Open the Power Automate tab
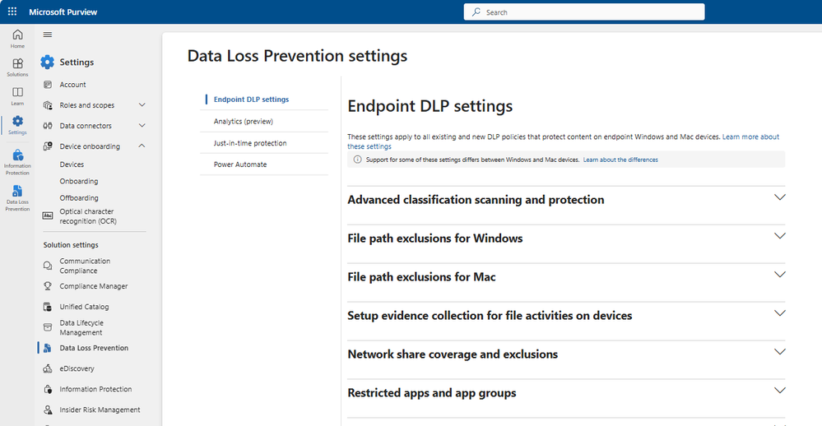Viewport: 822px width, 426px height. tap(240, 164)
